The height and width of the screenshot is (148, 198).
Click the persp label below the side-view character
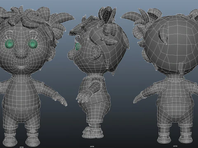92,146
